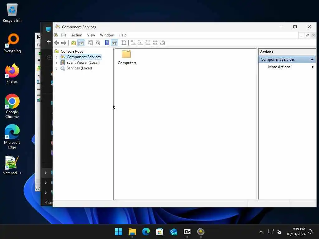319x239 pixels.
Task: Click More Actions in the Actions pane
Action: coord(279,67)
